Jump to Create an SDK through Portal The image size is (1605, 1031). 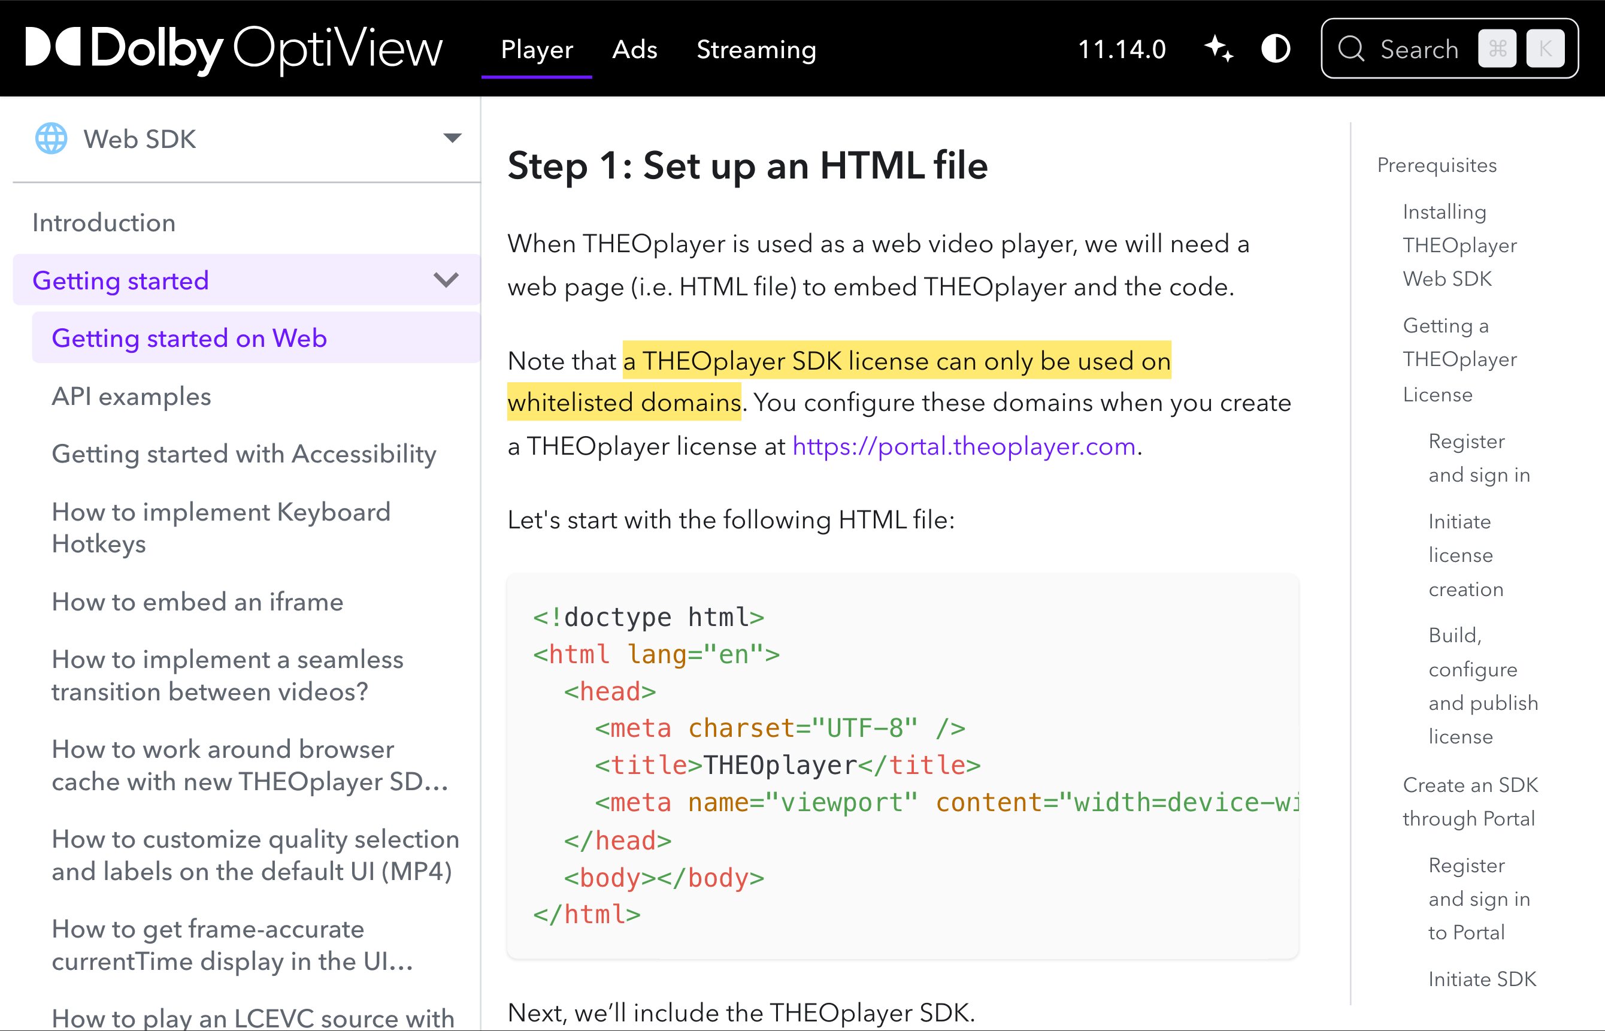coord(1470,801)
